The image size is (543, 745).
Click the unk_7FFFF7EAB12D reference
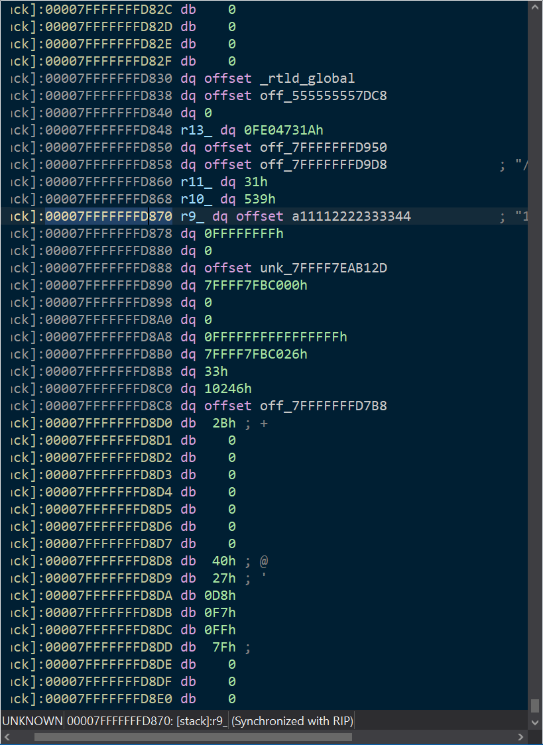click(x=323, y=268)
